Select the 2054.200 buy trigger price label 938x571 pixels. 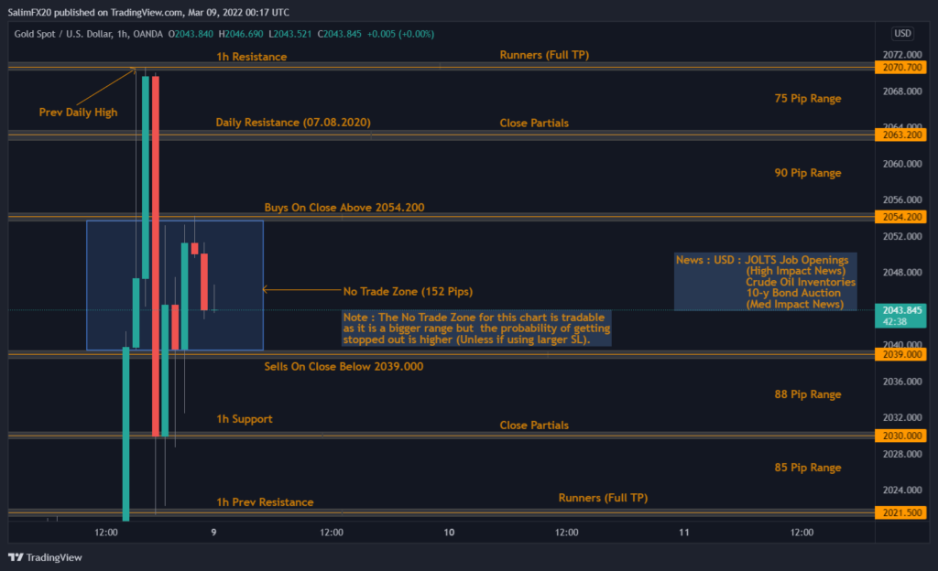coord(901,217)
